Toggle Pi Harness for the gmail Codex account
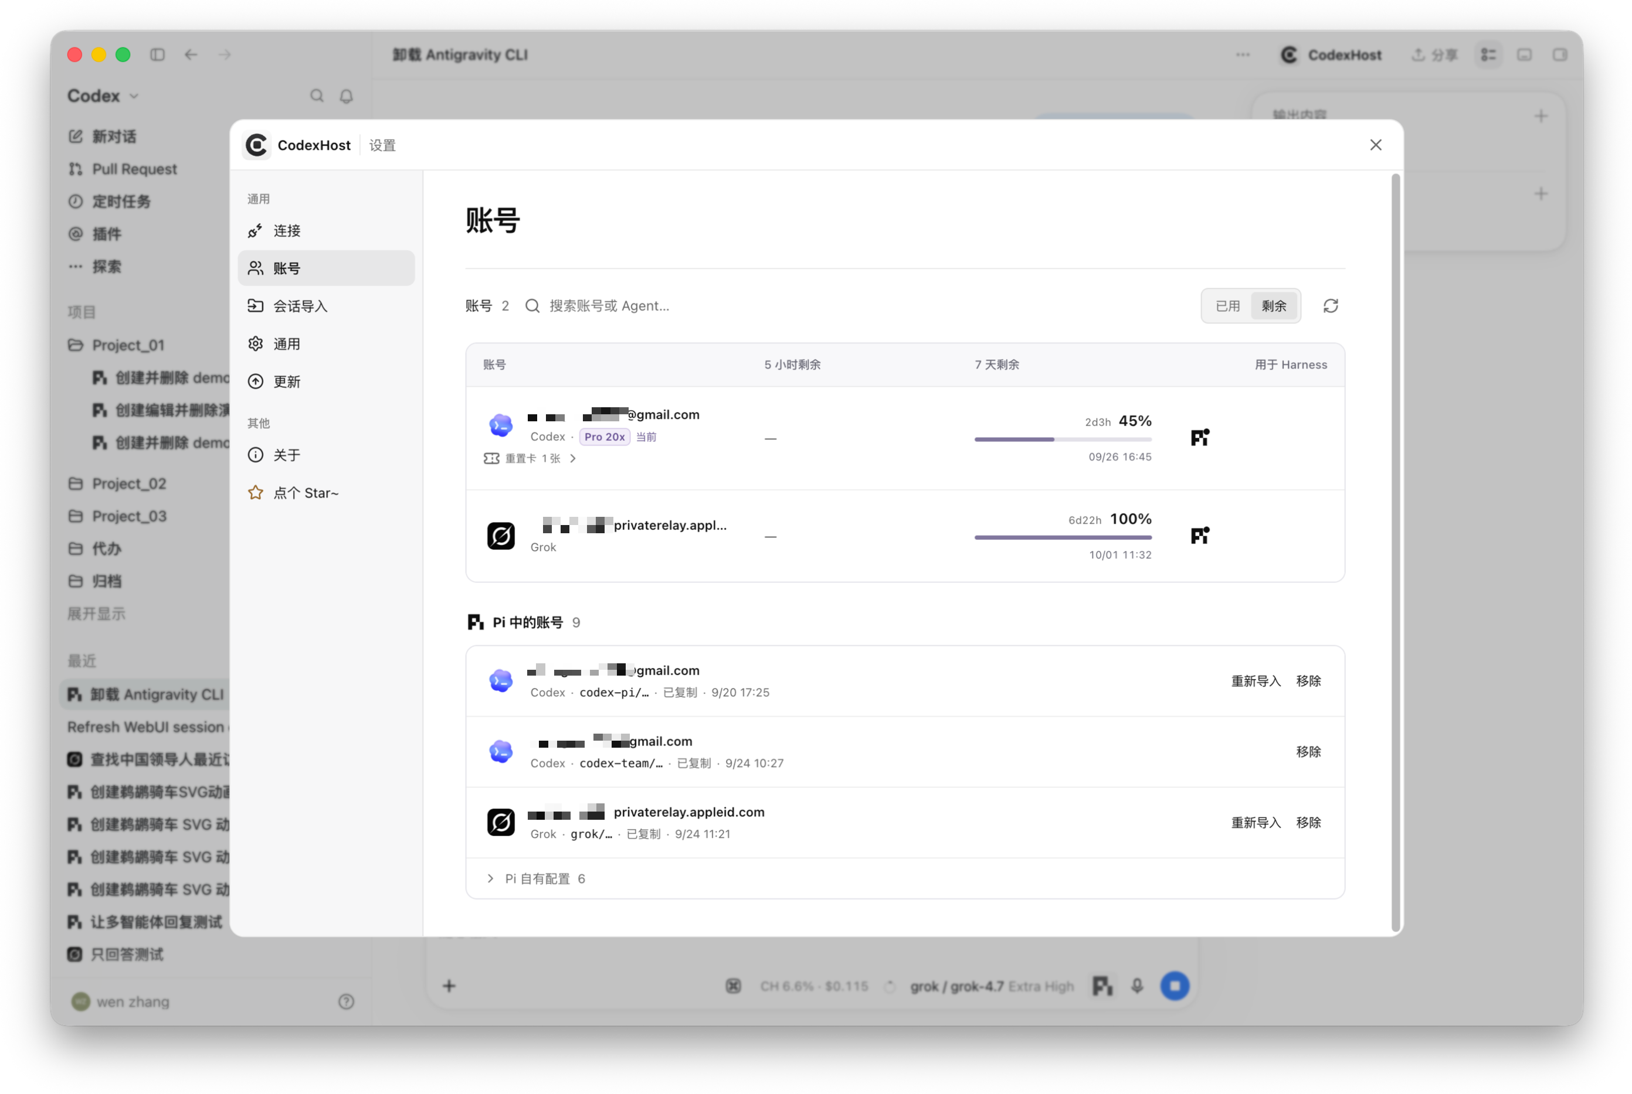Image resolution: width=1632 pixels, height=1094 pixels. click(x=1200, y=438)
